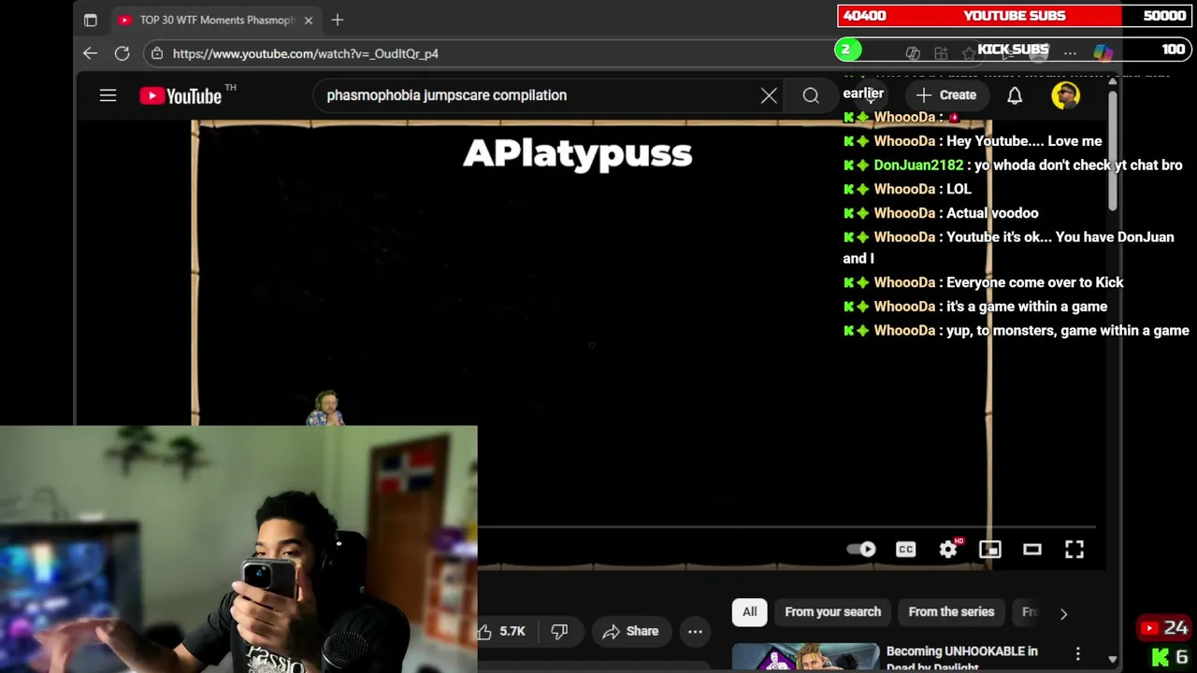Open Becoming UNHOOKABLE video thumbnail
The height and width of the screenshot is (673, 1197).
pos(805,657)
